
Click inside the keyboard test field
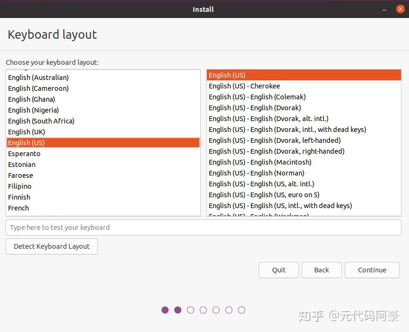click(x=203, y=227)
